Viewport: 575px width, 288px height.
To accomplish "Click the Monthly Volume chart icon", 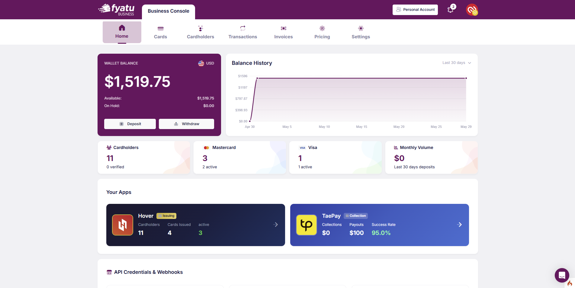I will coord(396,147).
